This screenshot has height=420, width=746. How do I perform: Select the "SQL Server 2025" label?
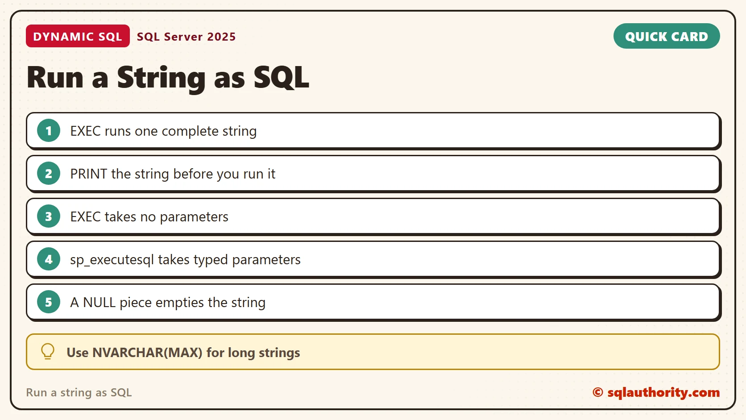pyautogui.click(x=186, y=37)
